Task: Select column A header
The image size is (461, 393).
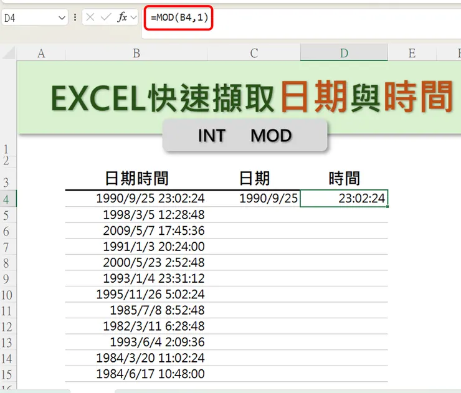Action: 41,53
